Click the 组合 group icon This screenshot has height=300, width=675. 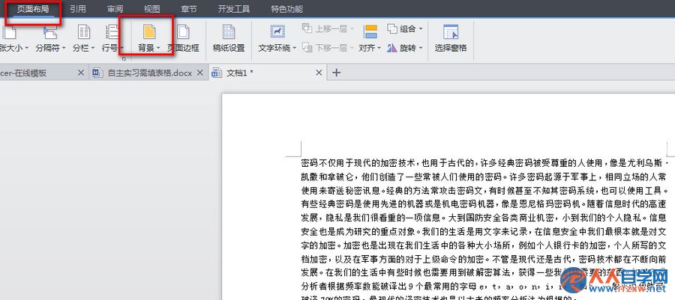tap(392, 28)
